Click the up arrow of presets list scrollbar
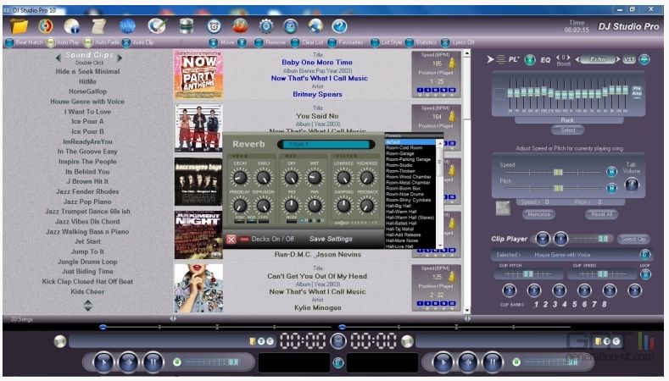This screenshot has width=669, height=381. pos(440,144)
